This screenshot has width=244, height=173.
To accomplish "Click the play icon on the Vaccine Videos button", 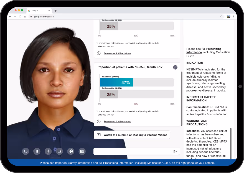I will [x=99, y=135].
